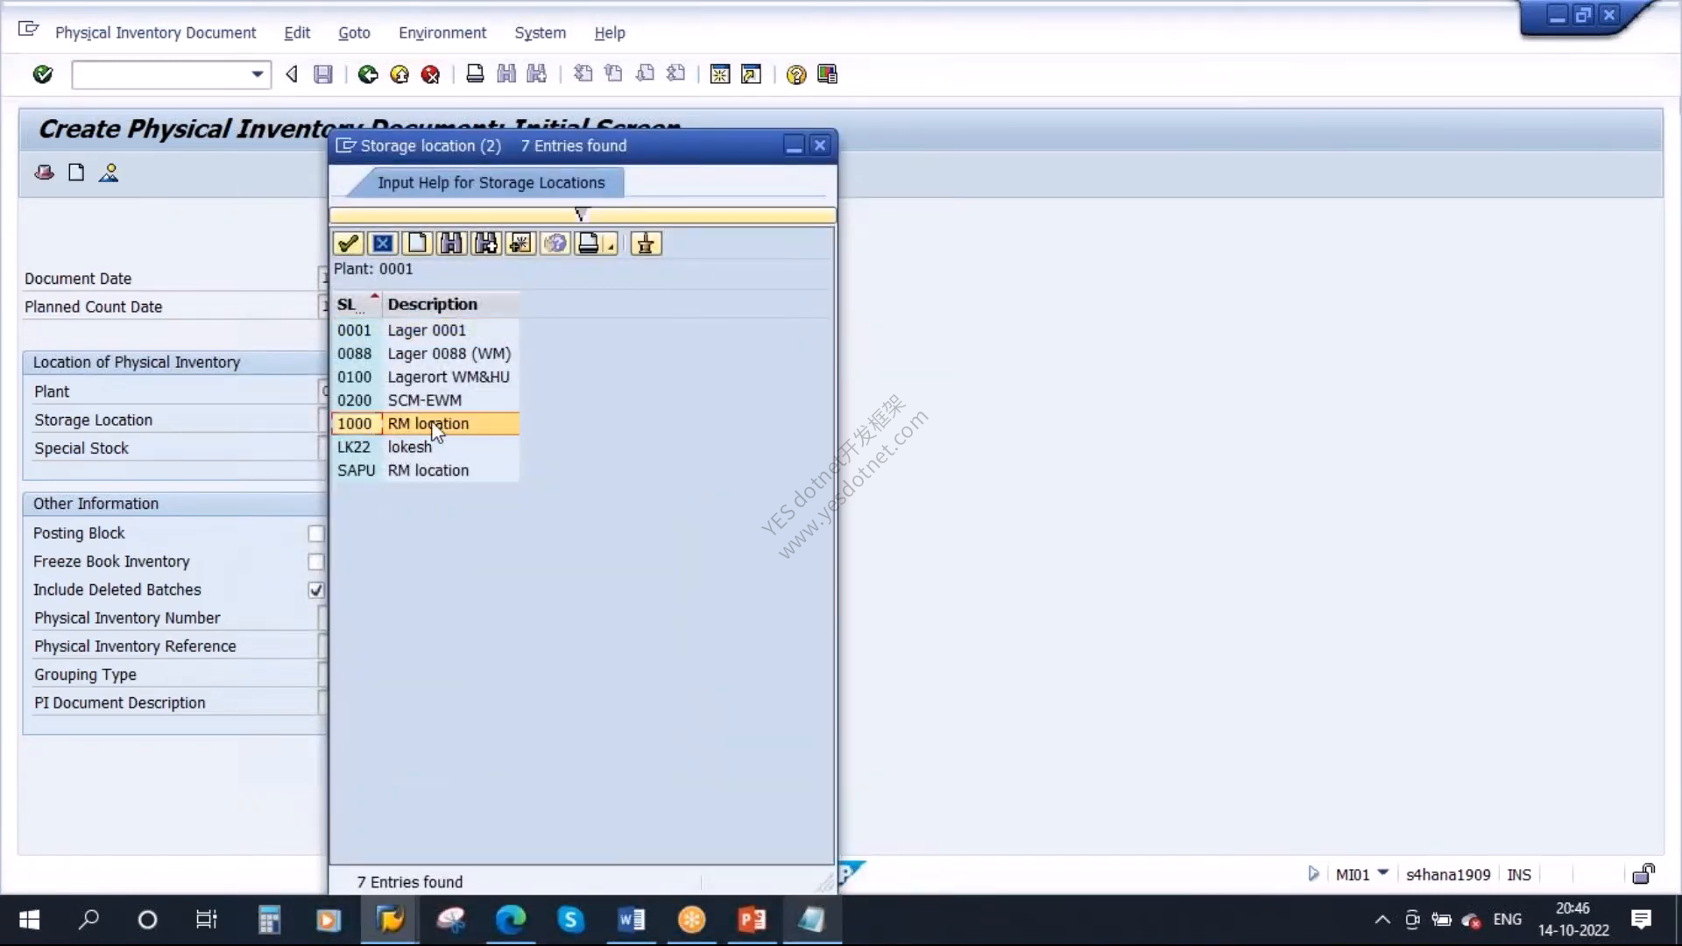
Task: Click the blank page icon in application toolbar
Action: click(x=76, y=173)
